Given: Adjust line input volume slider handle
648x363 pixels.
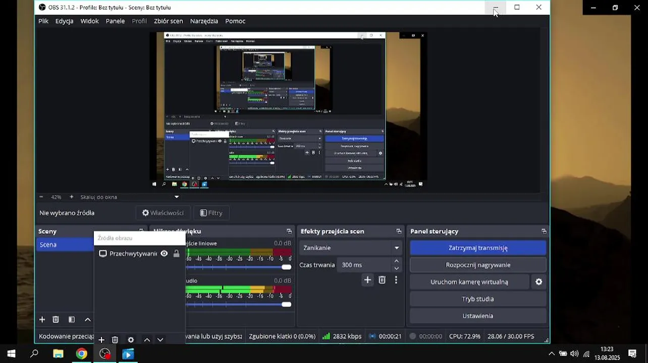Looking at the screenshot, I should [287, 267].
